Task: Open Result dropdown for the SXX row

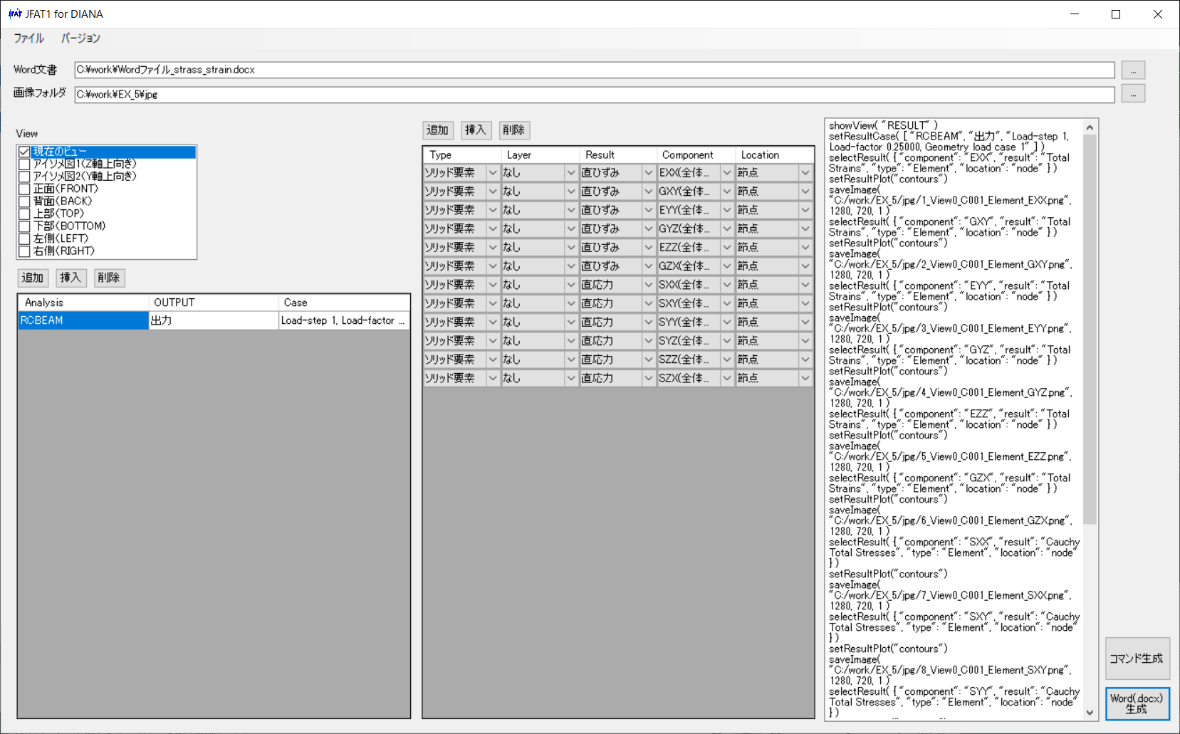Action: coord(648,285)
